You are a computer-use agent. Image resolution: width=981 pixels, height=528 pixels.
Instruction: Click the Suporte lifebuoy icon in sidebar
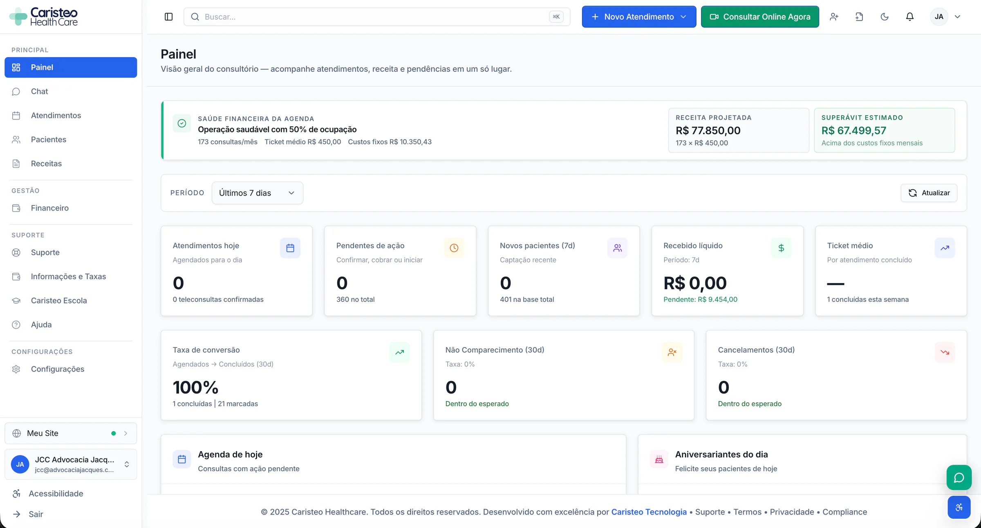[x=16, y=253]
